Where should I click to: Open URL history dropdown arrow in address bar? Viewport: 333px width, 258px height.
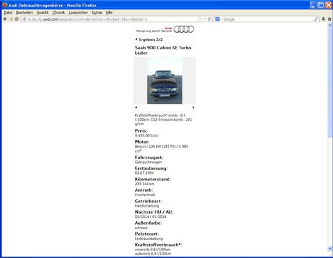click(x=205, y=19)
